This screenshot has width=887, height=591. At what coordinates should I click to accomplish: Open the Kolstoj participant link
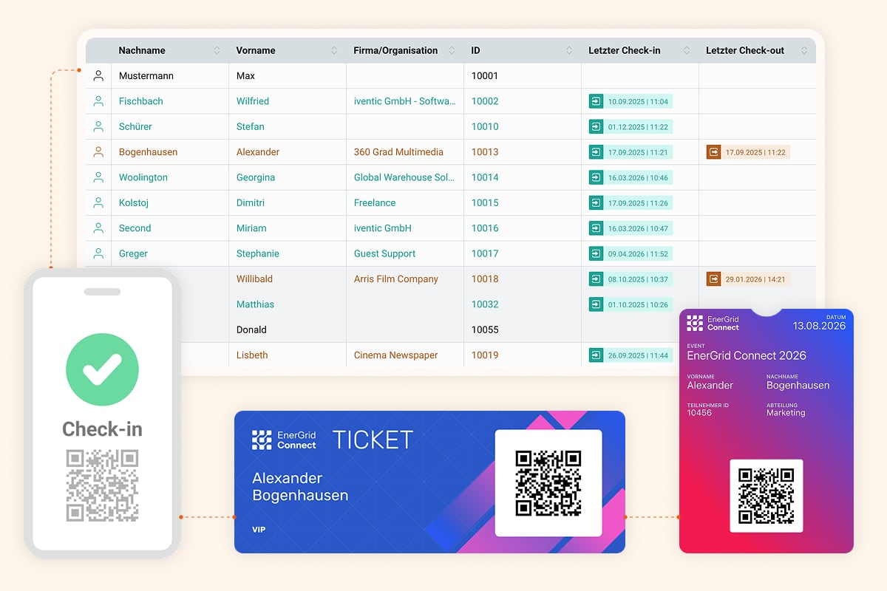tap(135, 202)
